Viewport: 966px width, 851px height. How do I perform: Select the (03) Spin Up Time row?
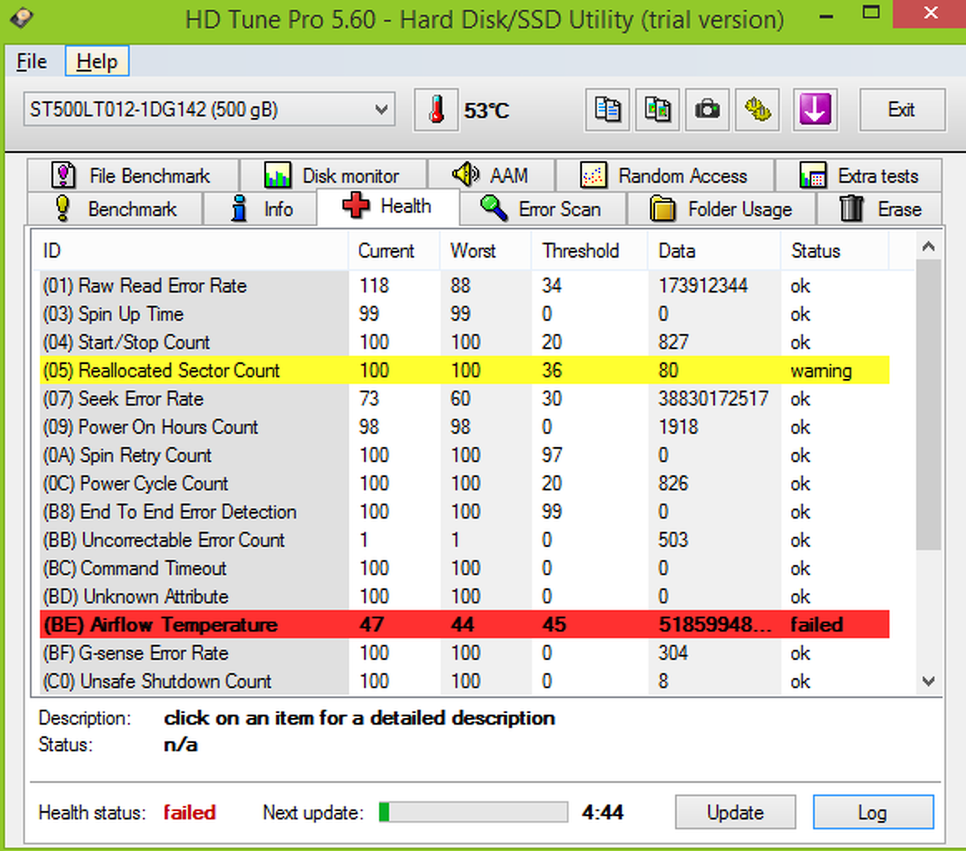[x=465, y=314]
